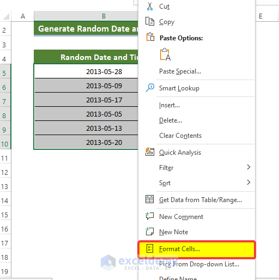
Task: Open the Sort menu entry
Action: click(x=197, y=183)
